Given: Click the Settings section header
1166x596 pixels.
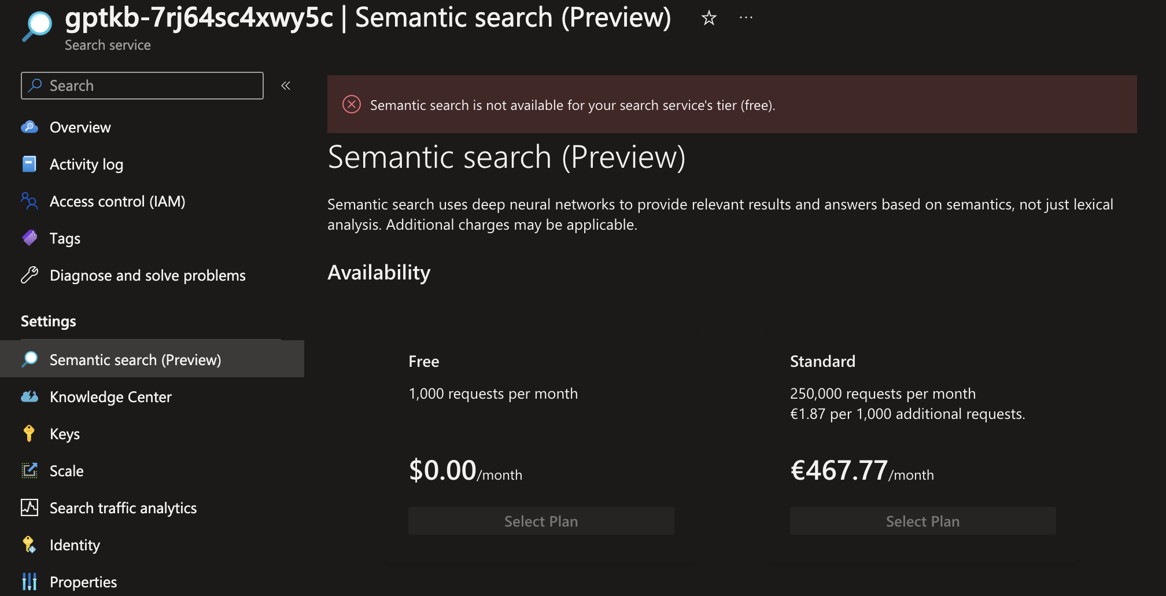Looking at the screenshot, I should tap(49, 321).
